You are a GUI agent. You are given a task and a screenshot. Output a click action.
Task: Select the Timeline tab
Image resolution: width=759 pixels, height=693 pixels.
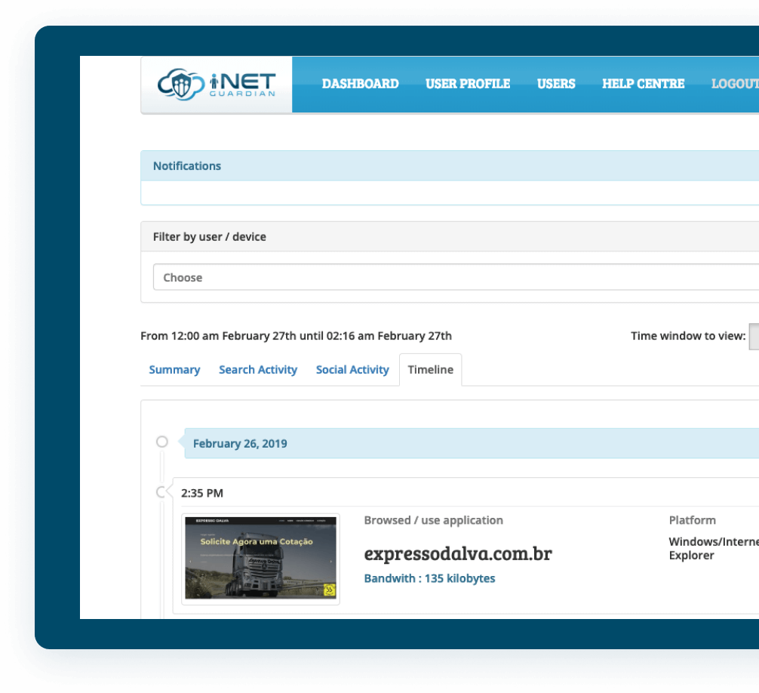point(430,370)
